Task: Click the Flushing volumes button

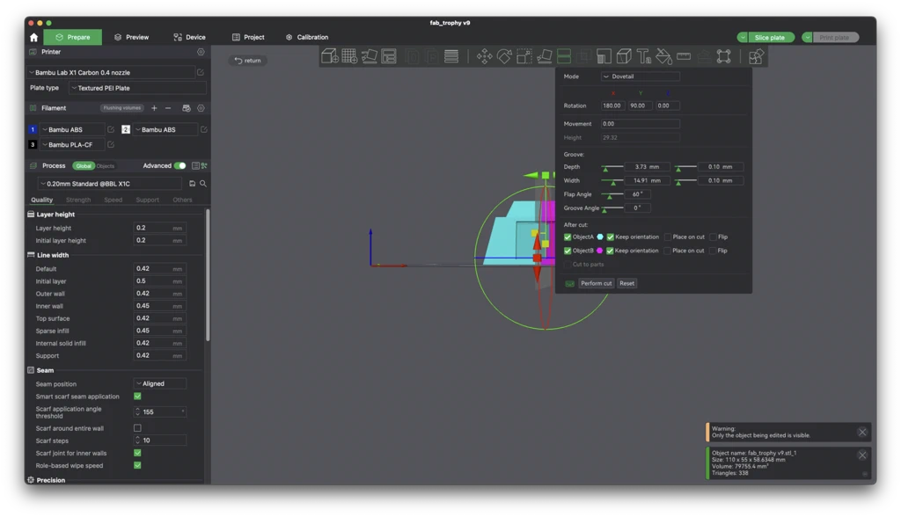Action: point(121,108)
